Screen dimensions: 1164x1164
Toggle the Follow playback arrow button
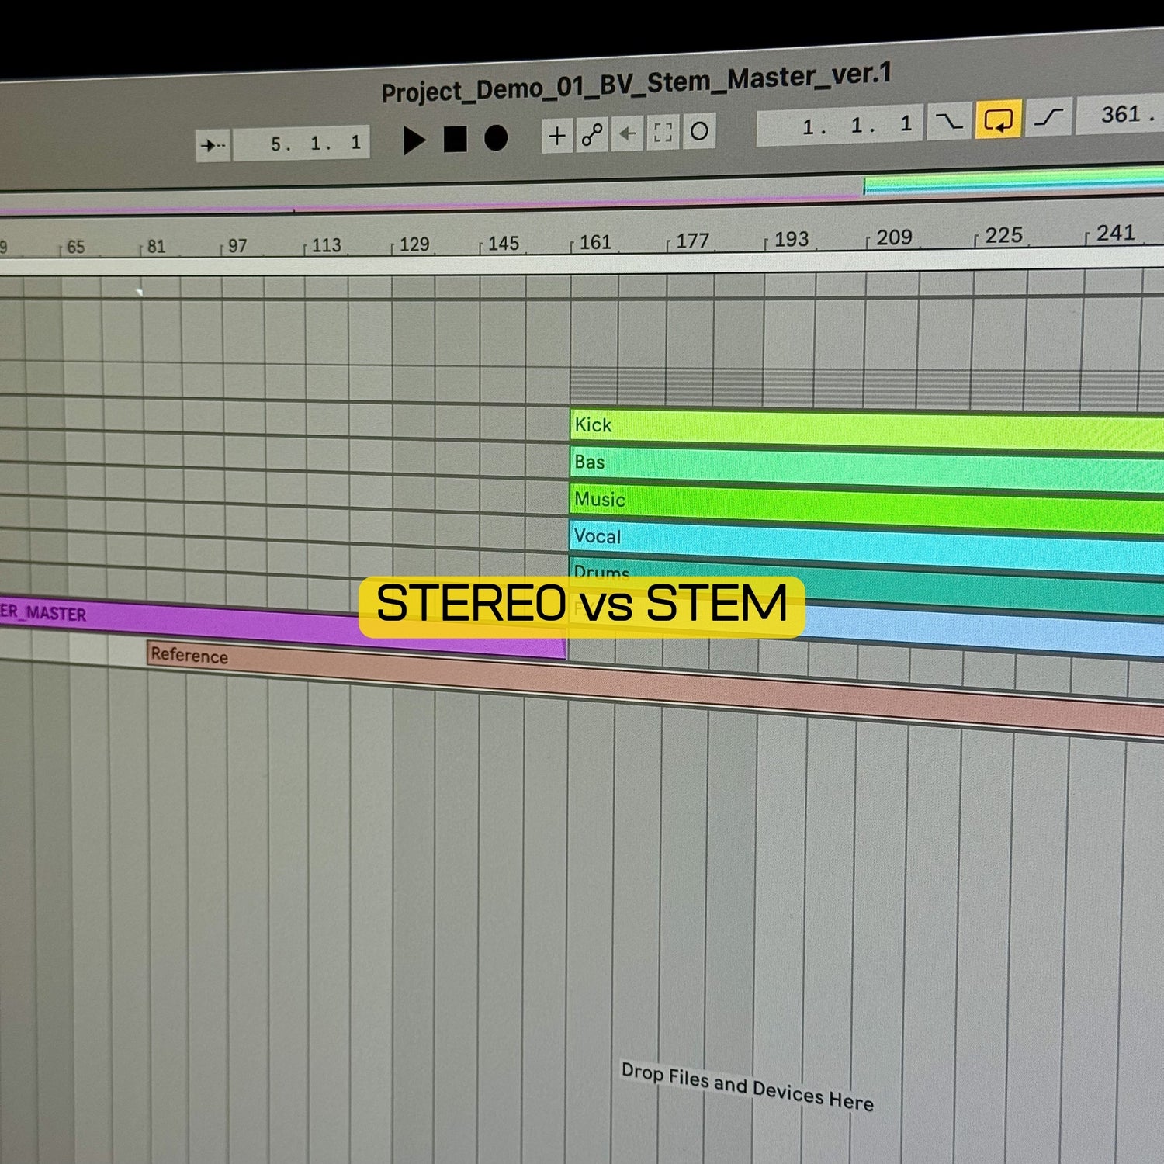(213, 145)
